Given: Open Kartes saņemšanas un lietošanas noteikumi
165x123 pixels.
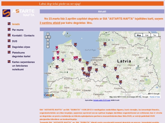Looking at the screenshot, I should 23,66.
